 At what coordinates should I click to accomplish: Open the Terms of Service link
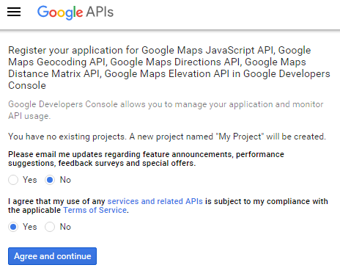click(95, 210)
